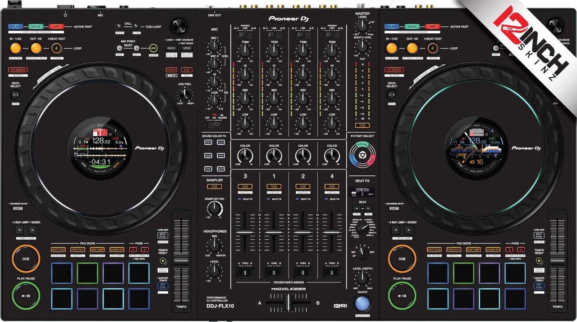The image size is (577, 322).
Task: Select left deck CUE/LOOP CALL back arrow
Action: (x=119, y=27)
